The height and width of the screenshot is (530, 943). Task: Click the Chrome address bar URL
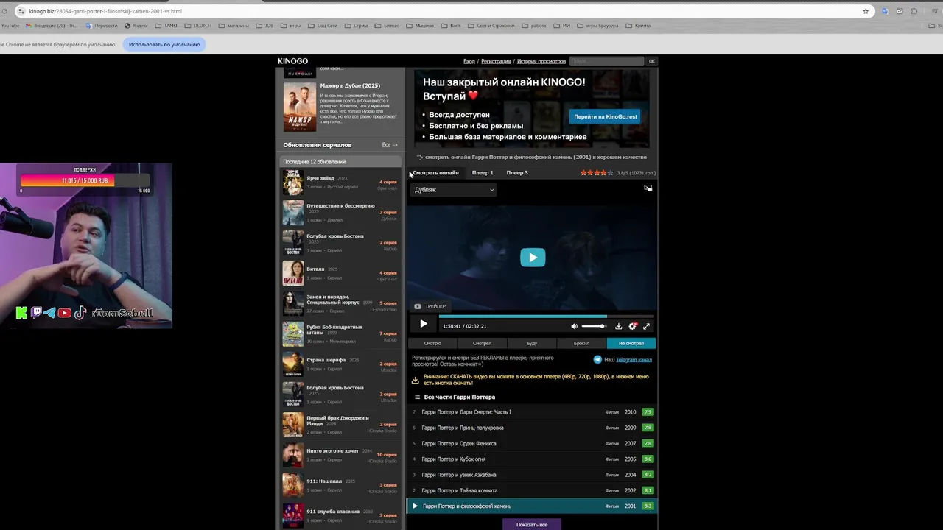(105, 11)
